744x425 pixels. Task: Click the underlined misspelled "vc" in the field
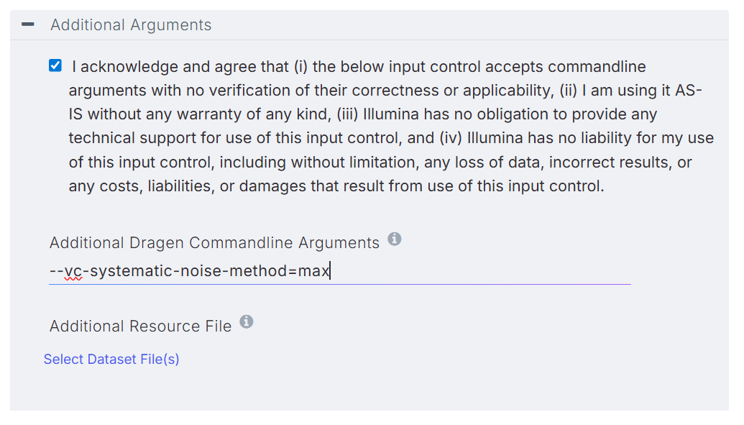[73, 272]
